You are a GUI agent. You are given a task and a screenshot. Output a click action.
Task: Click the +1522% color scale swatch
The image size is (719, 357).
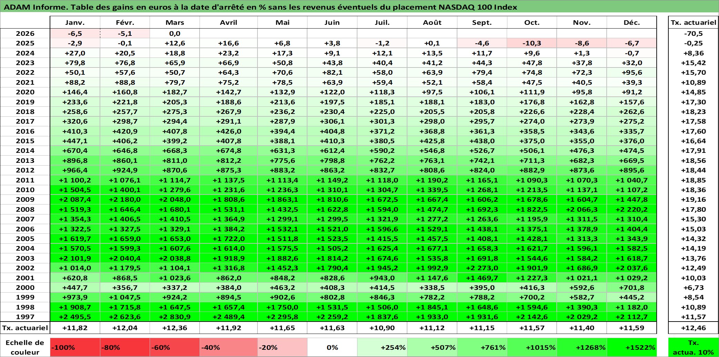click(x=631, y=347)
